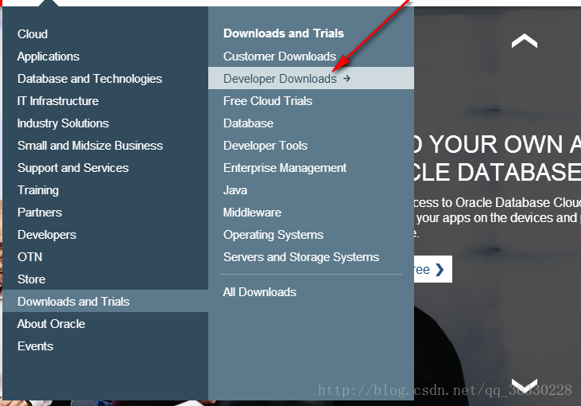This screenshot has height=406, width=581.
Task: Select Java in the submenu
Action: [235, 190]
